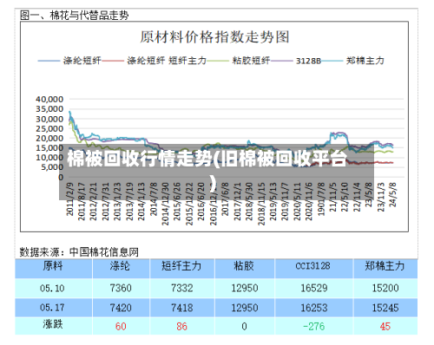Click the 30,000 y-axis label

pos(49,119)
